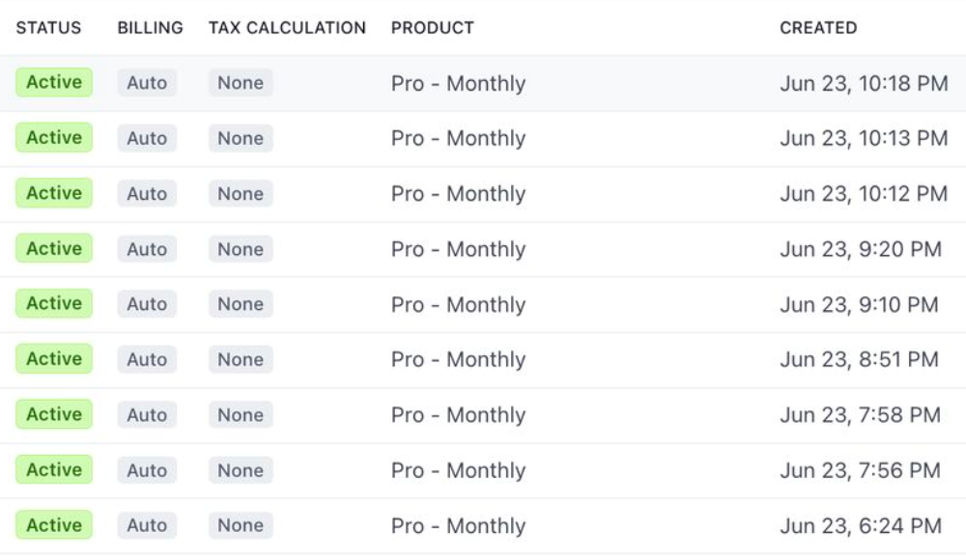Image resolution: width=966 pixels, height=560 pixels.
Task: Click the None tax badge in the 9:20 PM row
Action: (241, 249)
